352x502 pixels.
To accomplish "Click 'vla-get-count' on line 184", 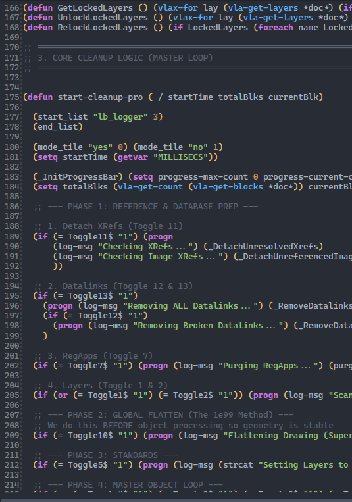I will 150,187.
